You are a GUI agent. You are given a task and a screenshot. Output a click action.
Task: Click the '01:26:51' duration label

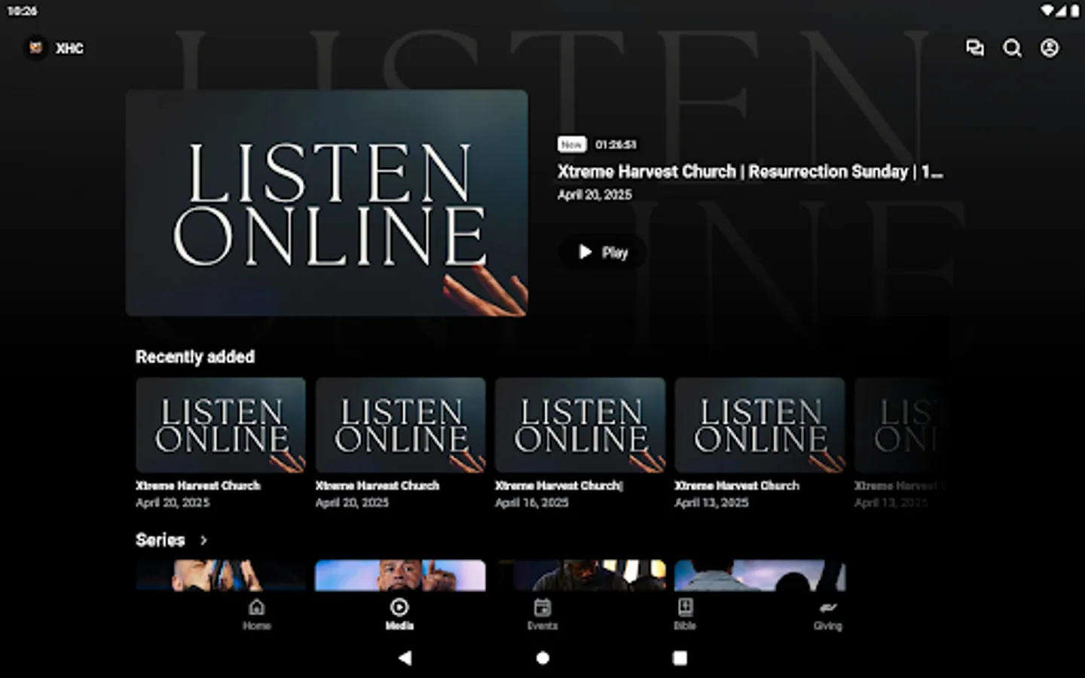pyautogui.click(x=616, y=145)
